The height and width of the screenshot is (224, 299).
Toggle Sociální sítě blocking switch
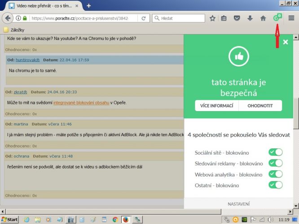[x=275, y=152]
